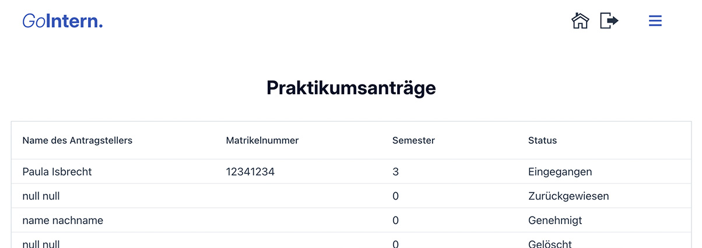The image size is (702, 248).
Task: Click the home icon in header
Action: click(580, 21)
